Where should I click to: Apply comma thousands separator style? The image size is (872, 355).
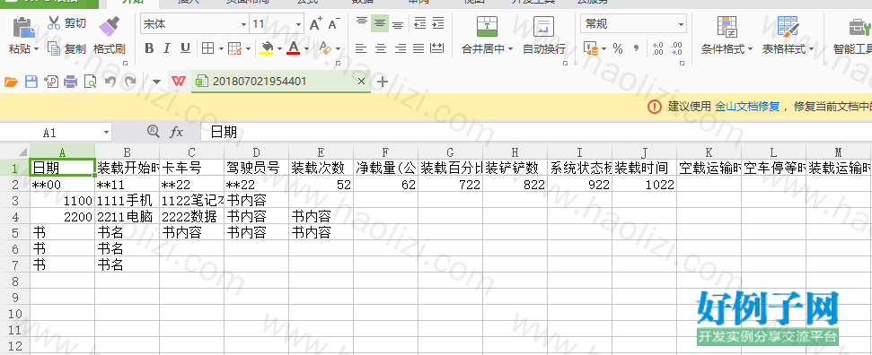point(636,49)
